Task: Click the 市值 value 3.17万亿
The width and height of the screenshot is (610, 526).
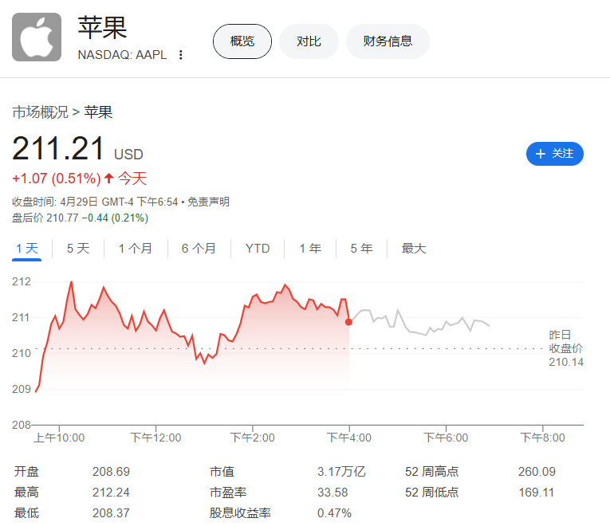Action: (341, 472)
